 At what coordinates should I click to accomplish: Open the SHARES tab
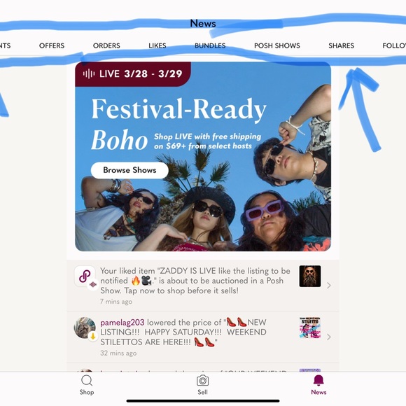click(x=341, y=45)
